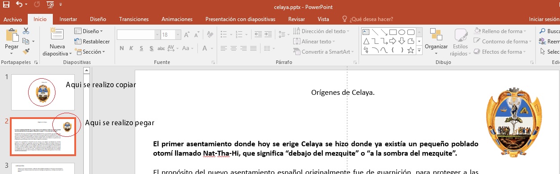
Task: Click the Redo icon in quick access toolbar
Action: pyautogui.click(x=37, y=5)
